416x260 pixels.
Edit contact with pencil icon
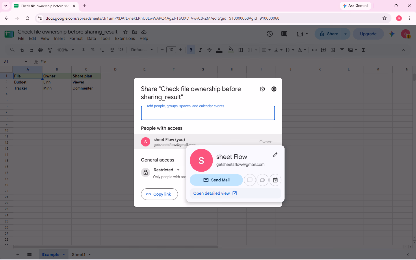click(275, 155)
